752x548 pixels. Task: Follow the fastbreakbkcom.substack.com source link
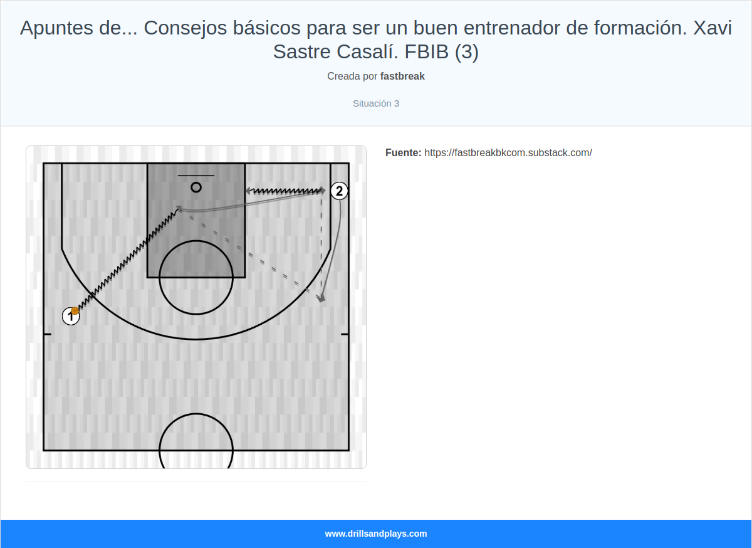point(508,152)
